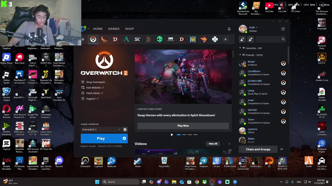The image size is (332, 186).
Task: Open the orange figure game icon
Action: point(104,39)
